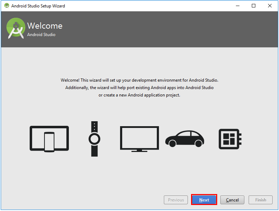279x211 pixels.
Task: Click the Android Auto car icon
Action: pyautogui.click(x=185, y=139)
